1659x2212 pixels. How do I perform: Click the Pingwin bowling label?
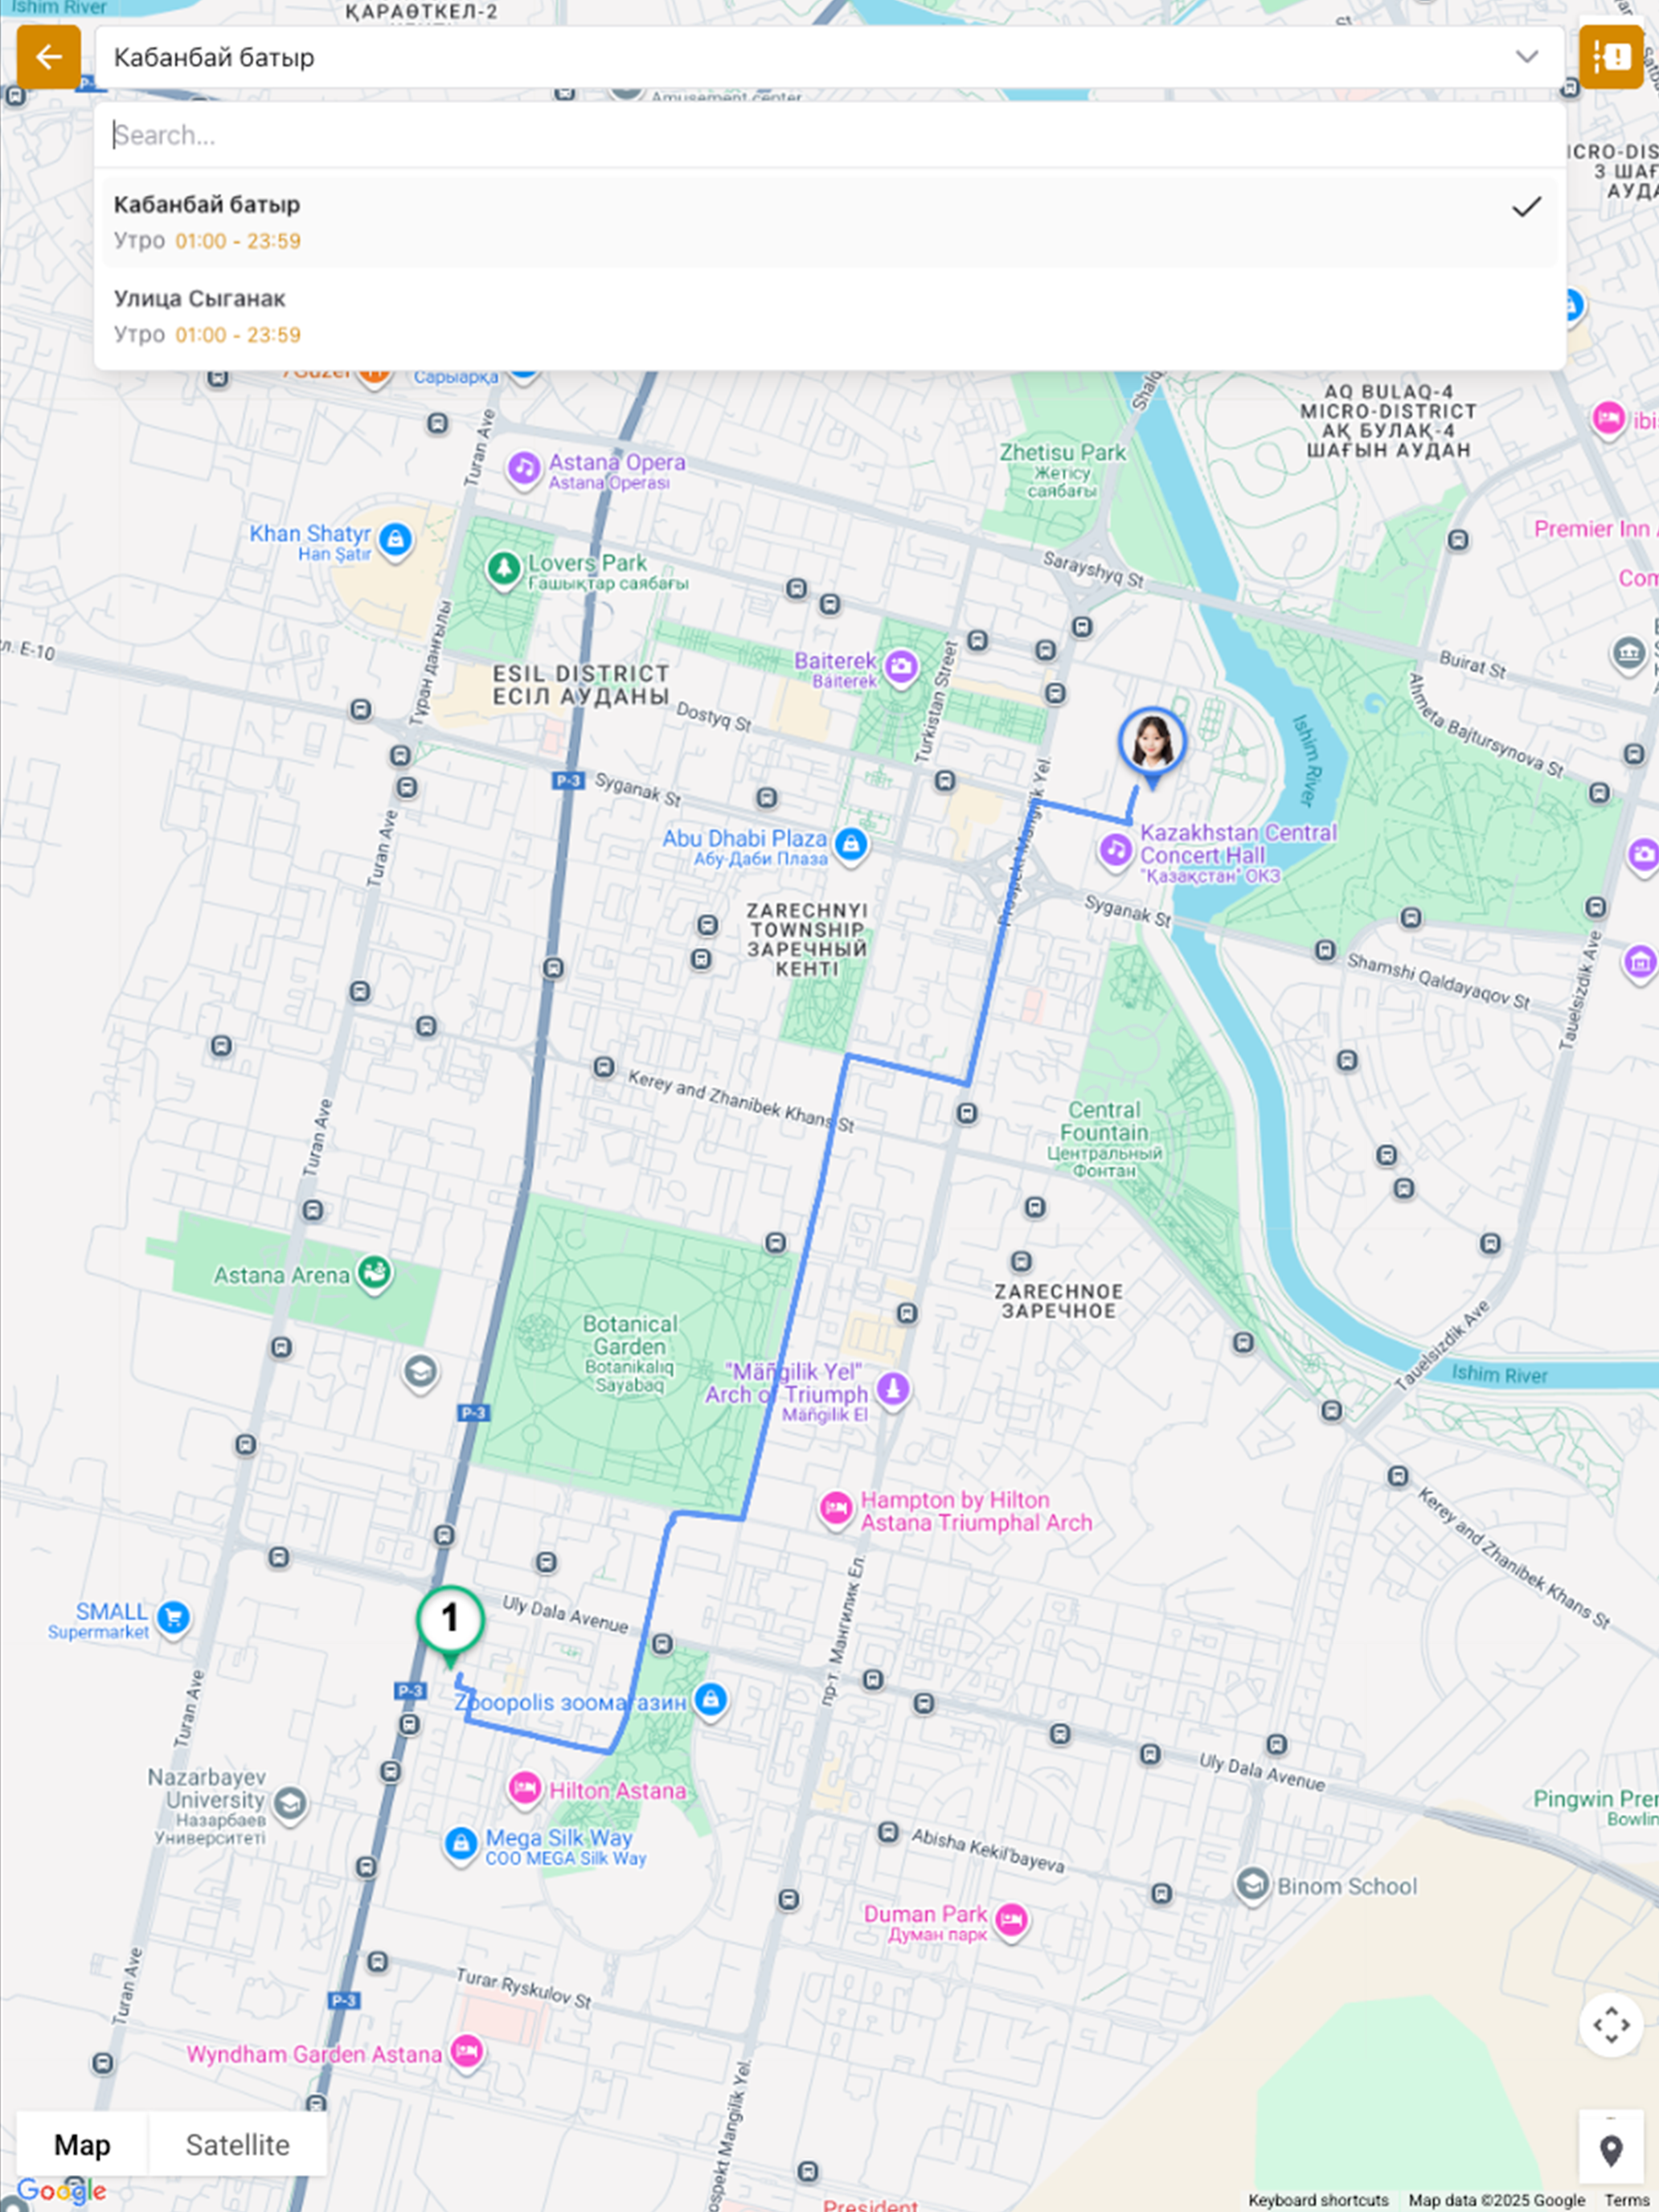[1595, 1807]
